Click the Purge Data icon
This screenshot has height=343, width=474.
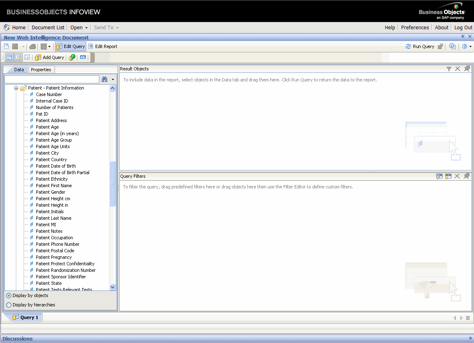pos(441,46)
